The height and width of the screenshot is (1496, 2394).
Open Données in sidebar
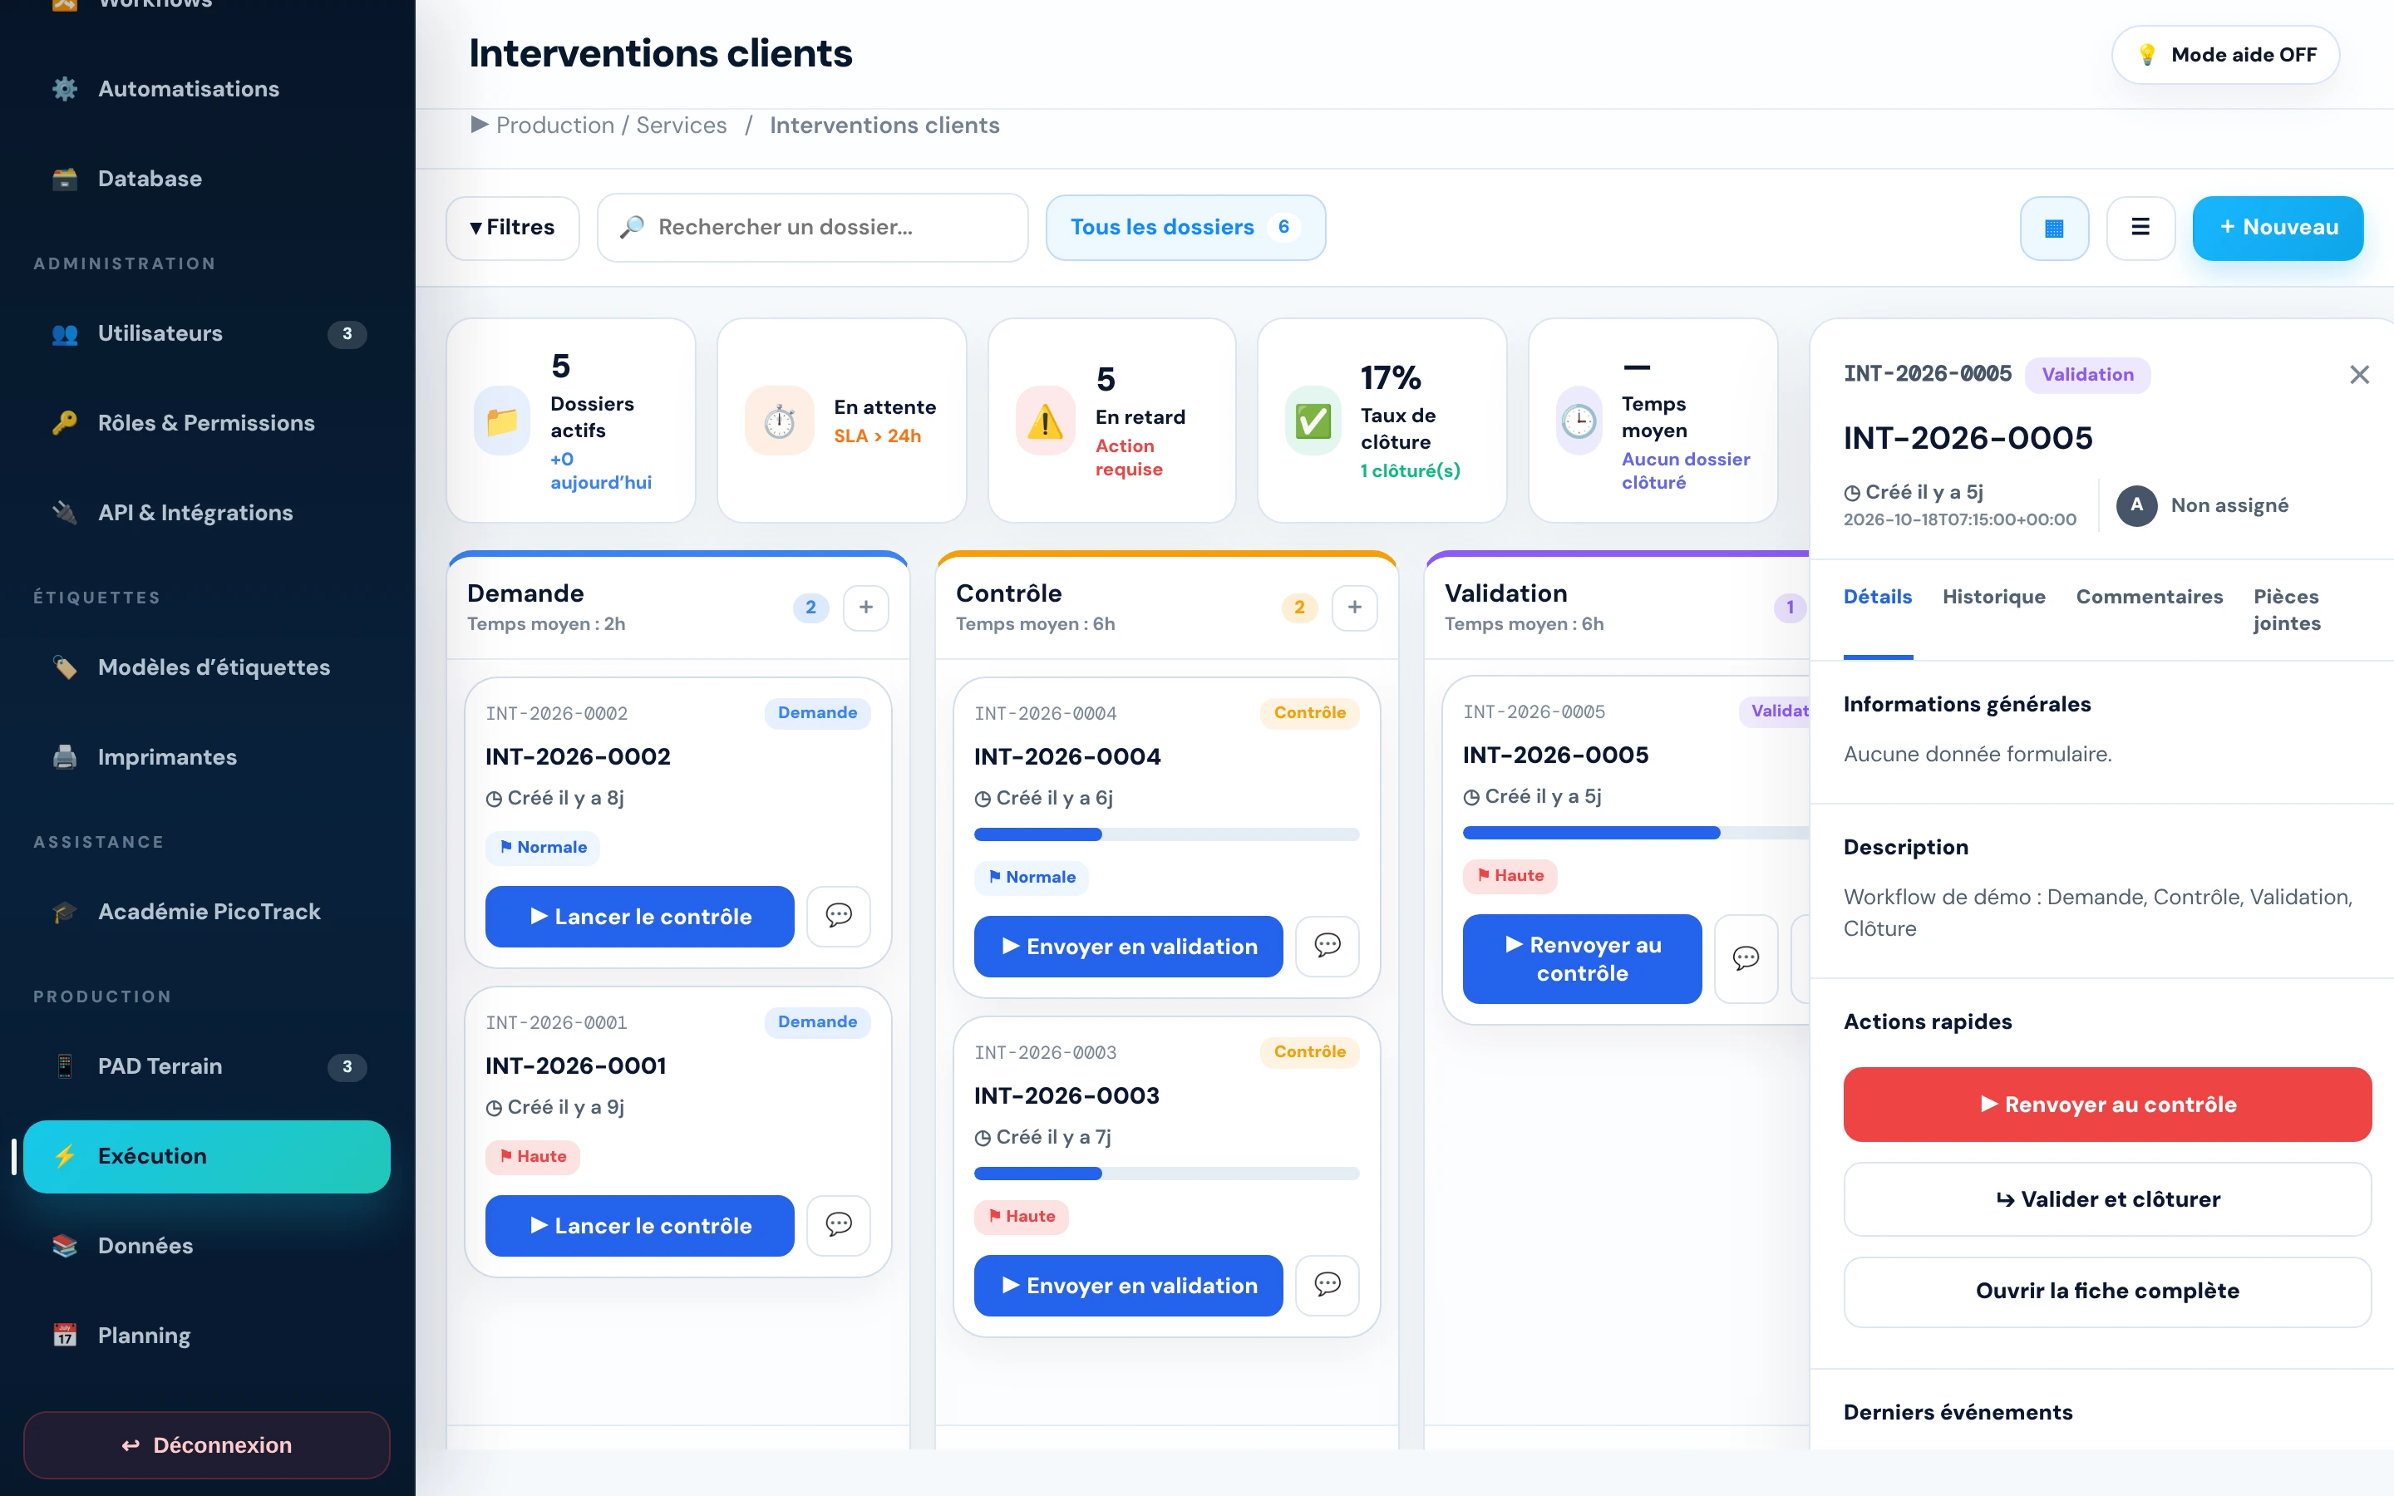pyautogui.click(x=207, y=1246)
